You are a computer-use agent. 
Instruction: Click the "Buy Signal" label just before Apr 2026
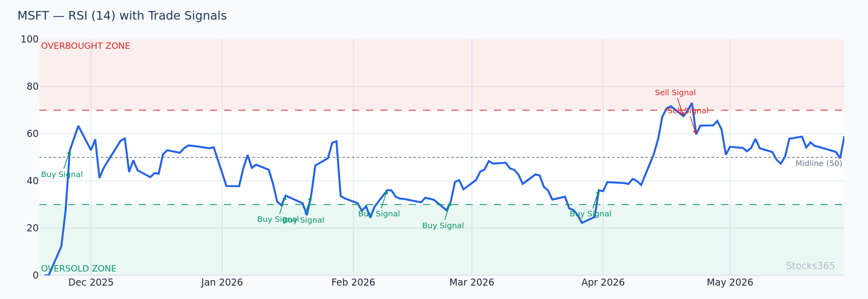[x=591, y=214]
